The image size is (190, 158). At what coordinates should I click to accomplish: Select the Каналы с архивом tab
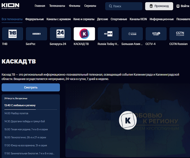tap(59, 19)
